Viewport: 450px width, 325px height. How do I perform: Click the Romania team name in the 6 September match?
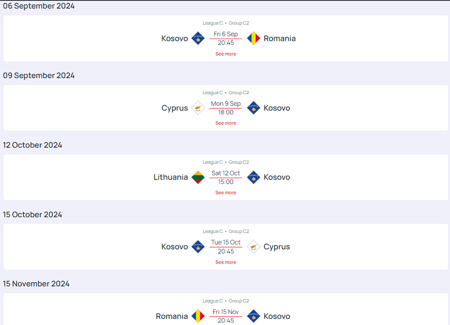pos(280,39)
